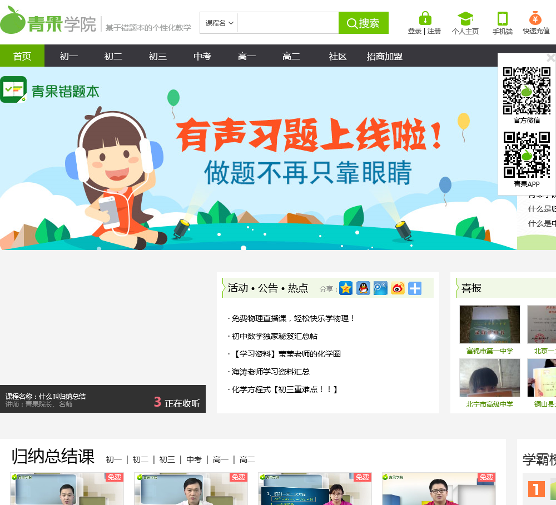The image size is (556, 505).
Task: Filter 归纳总结课 by 高二
Action: (247, 459)
